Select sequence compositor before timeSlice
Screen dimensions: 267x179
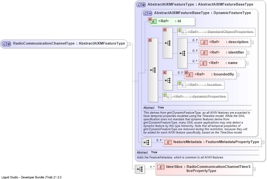coord(140,169)
